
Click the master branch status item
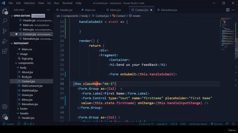pos(9,124)
